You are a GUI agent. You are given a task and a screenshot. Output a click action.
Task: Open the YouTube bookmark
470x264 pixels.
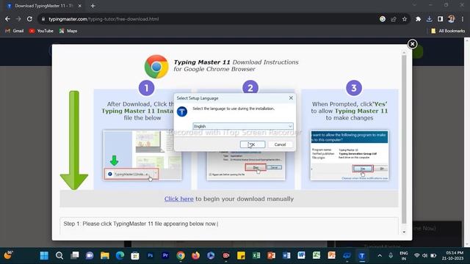(41, 31)
